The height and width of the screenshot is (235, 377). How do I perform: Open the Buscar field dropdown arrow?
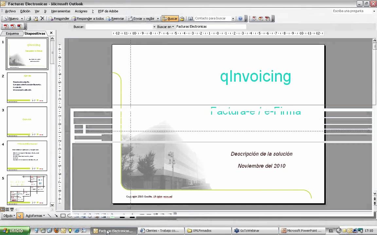154,27
